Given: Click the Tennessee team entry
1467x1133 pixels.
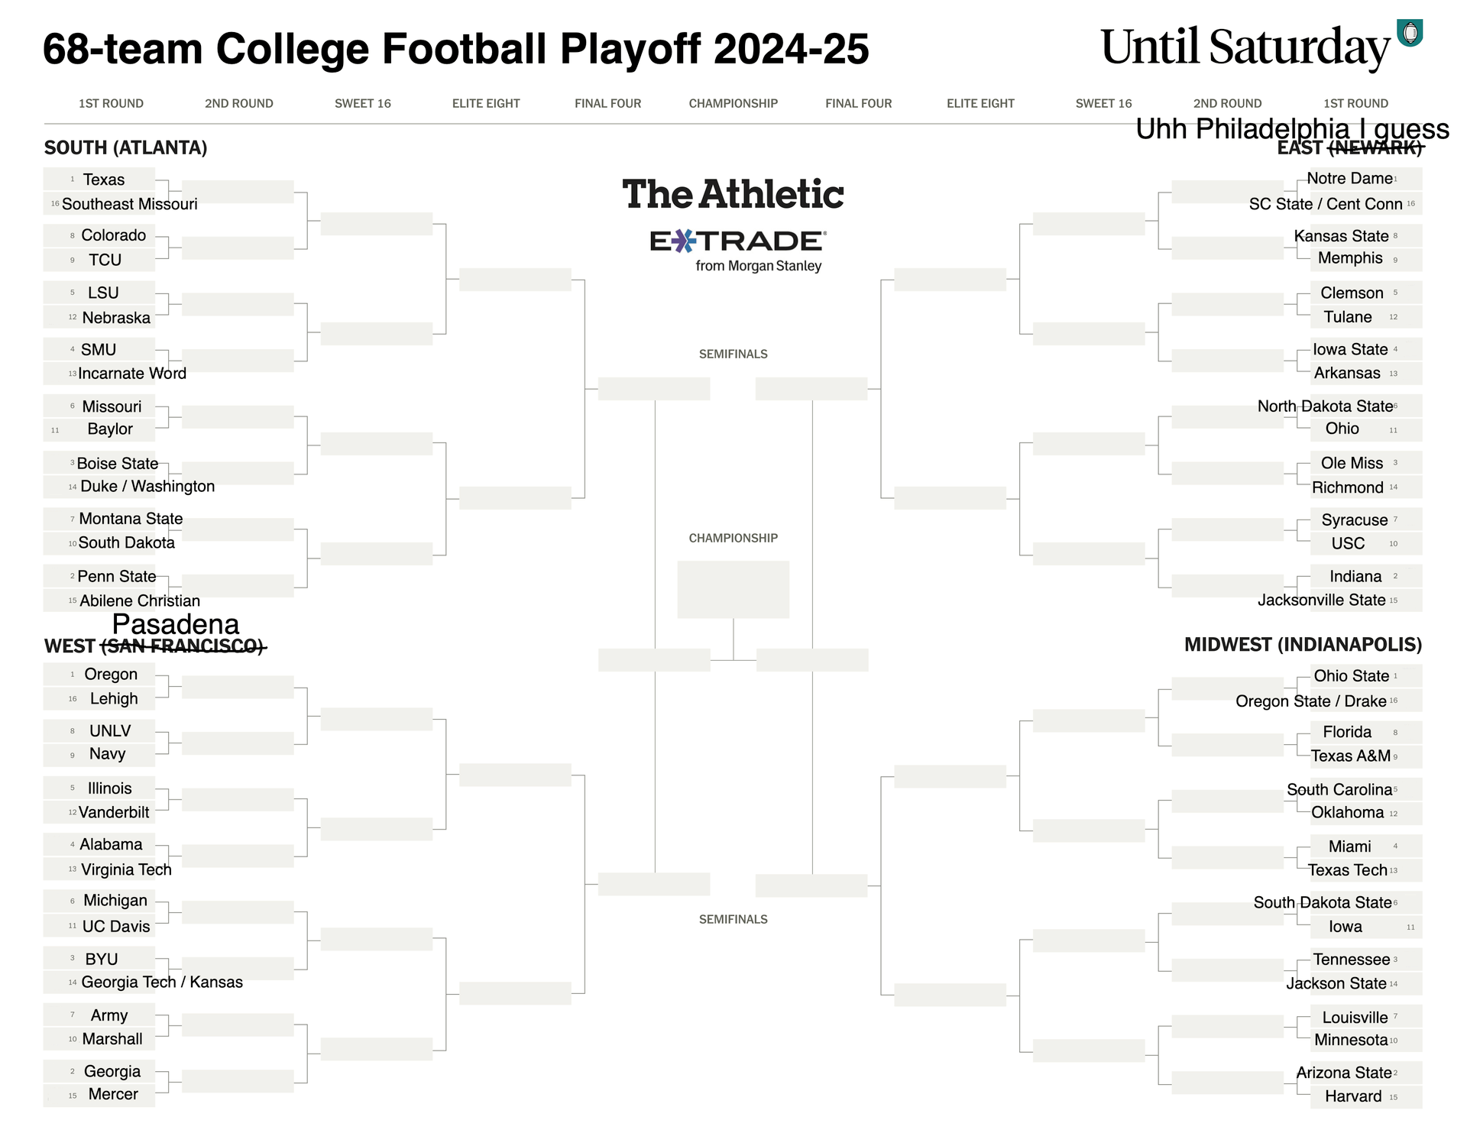Looking at the screenshot, I should coord(1351,960).
